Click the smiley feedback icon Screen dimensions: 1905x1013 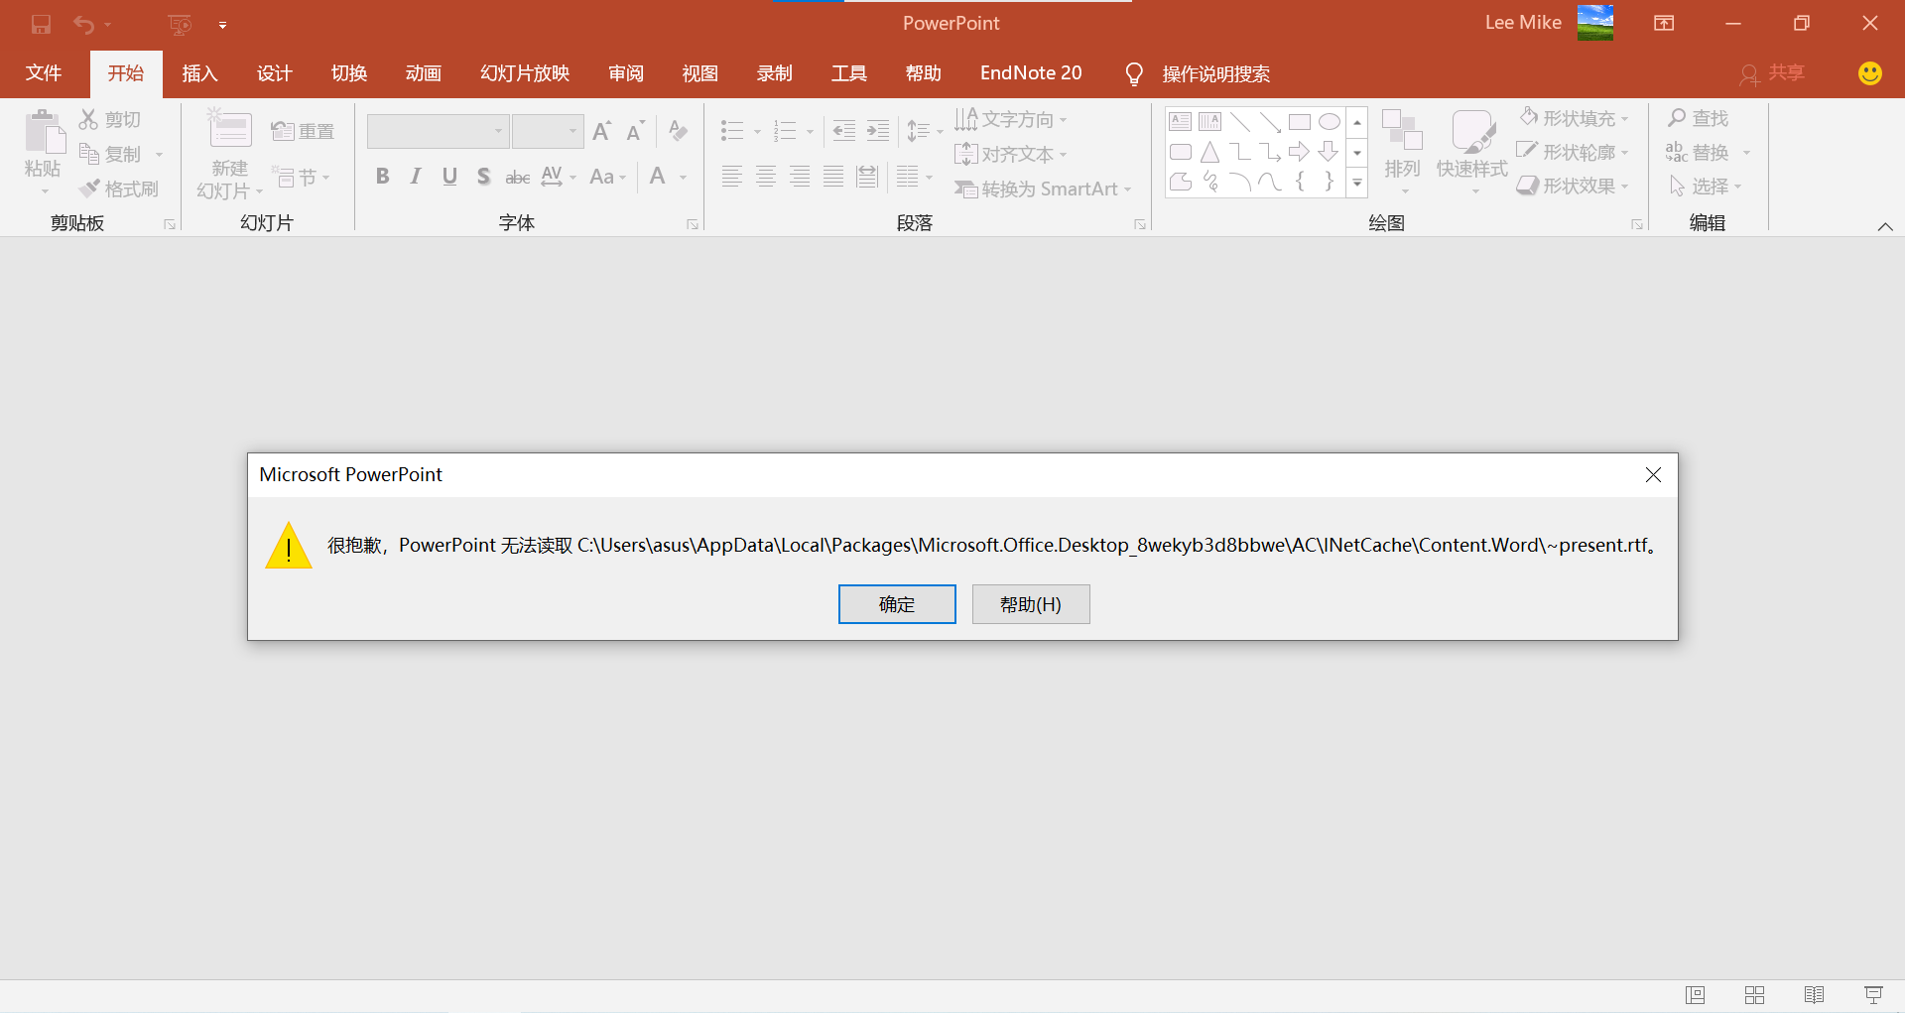click(x=1870, y=73)
